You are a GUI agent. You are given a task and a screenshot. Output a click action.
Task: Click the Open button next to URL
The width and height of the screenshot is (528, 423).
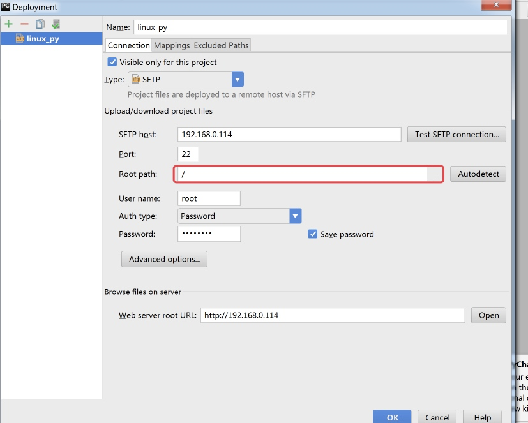click(x=488, y=315)
